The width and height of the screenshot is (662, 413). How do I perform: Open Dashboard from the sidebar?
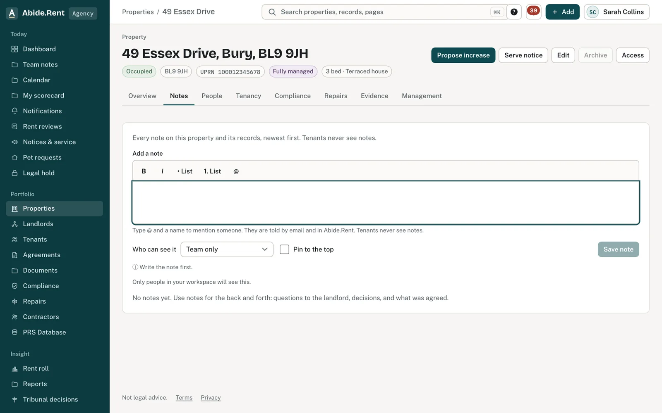pos(55,49)
